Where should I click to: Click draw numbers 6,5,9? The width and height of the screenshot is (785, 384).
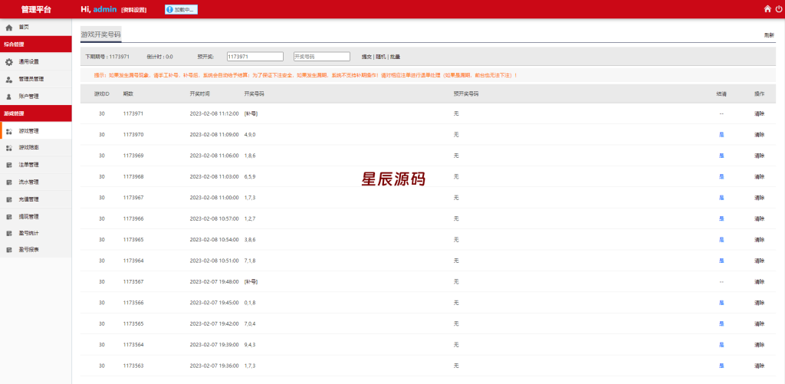click(250, 177)
